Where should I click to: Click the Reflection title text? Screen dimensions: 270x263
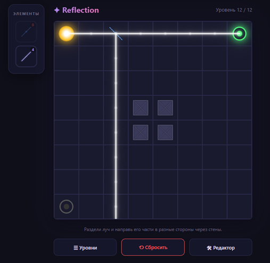tap(80, 10)
